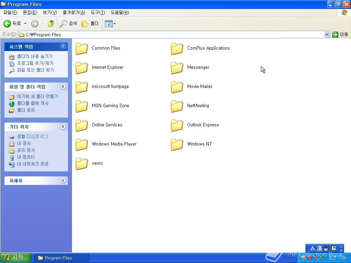This screenshot has height=263, width=351.
Task: Click the Program Files taskbar button
Action: pyautogui.click(x=62, y=258)
